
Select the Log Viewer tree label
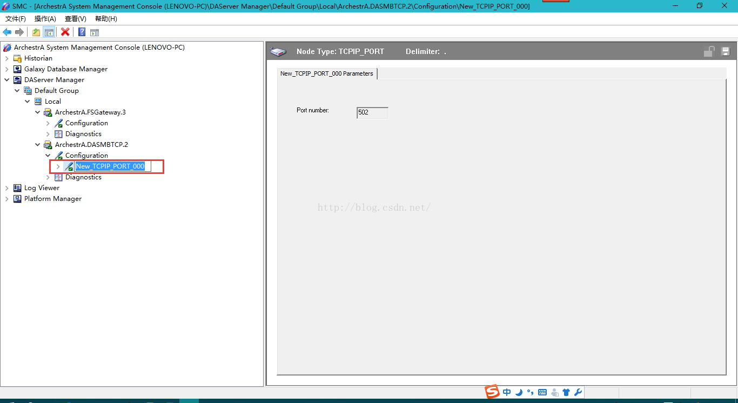(42, 188)
